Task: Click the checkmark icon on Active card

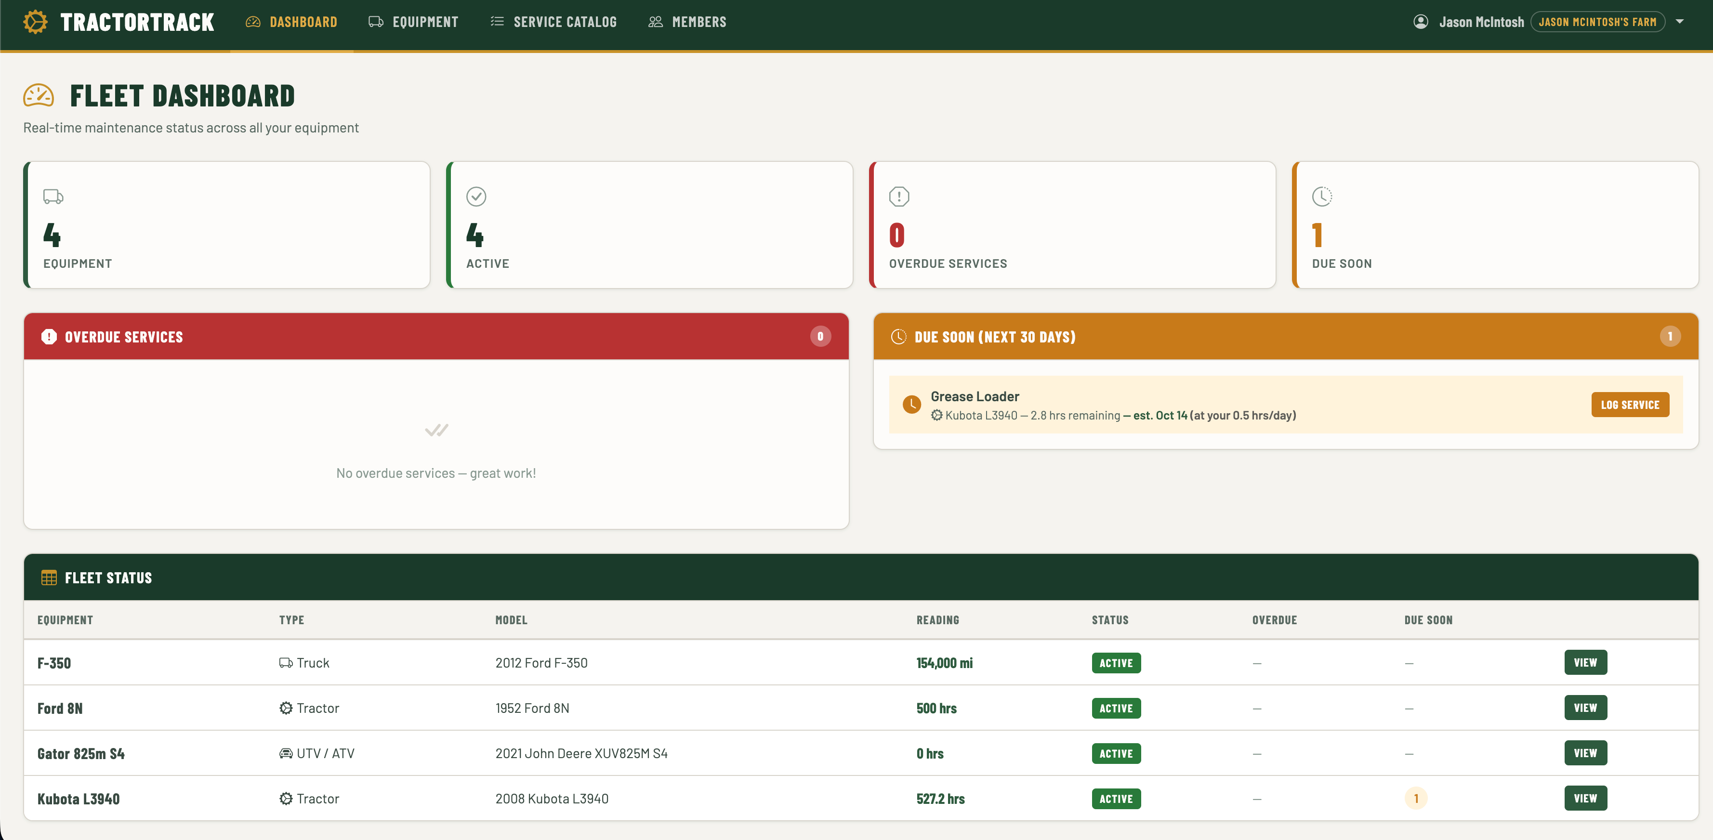Action: (x=476, y=197)
